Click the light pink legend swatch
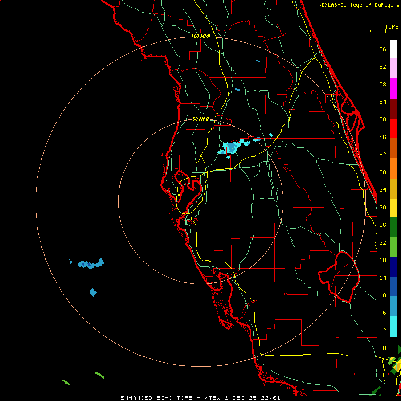The height and width of the screenshot is (401, 401). 393,69
